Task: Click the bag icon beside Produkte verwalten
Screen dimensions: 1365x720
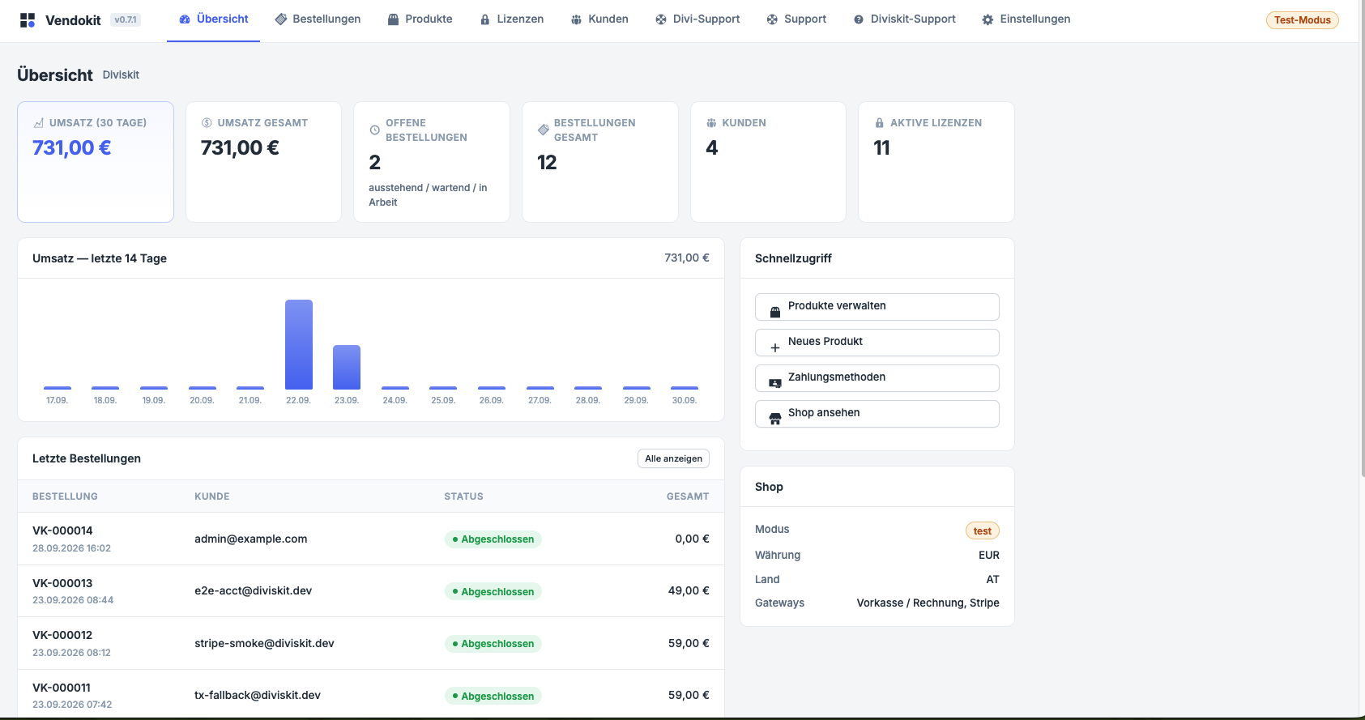Action: [x=775, y=312]
